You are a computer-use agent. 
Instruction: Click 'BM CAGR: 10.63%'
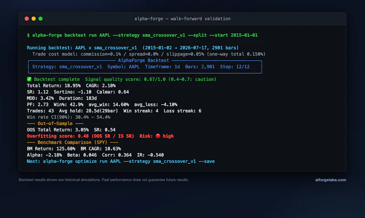(100, 148)
